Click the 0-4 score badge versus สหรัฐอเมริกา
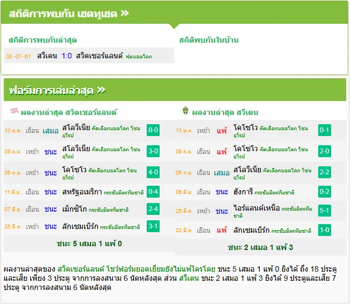Image resolution: width=350 pixels, height=304 pixels. (x=153, y=192)
